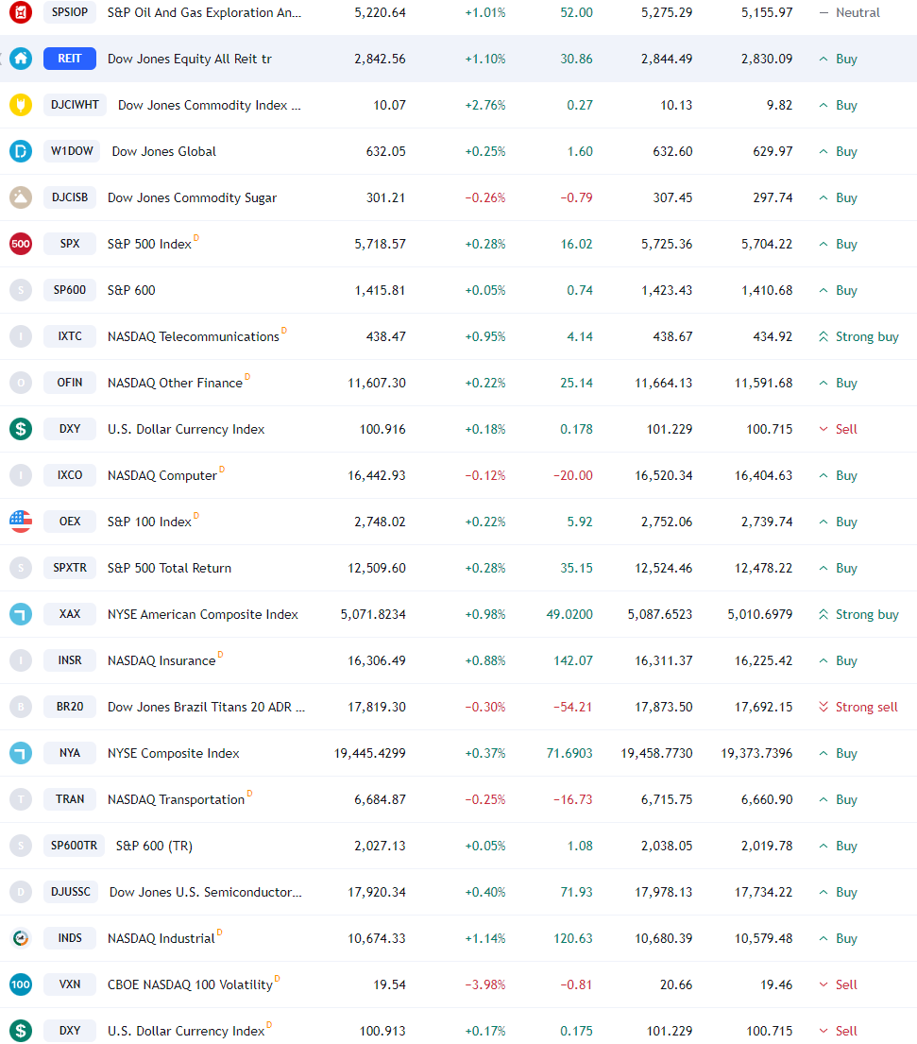Open NASDAQ Telecommunications link
This screenshot has height=1044, width=917.
[x=193, y=336]
